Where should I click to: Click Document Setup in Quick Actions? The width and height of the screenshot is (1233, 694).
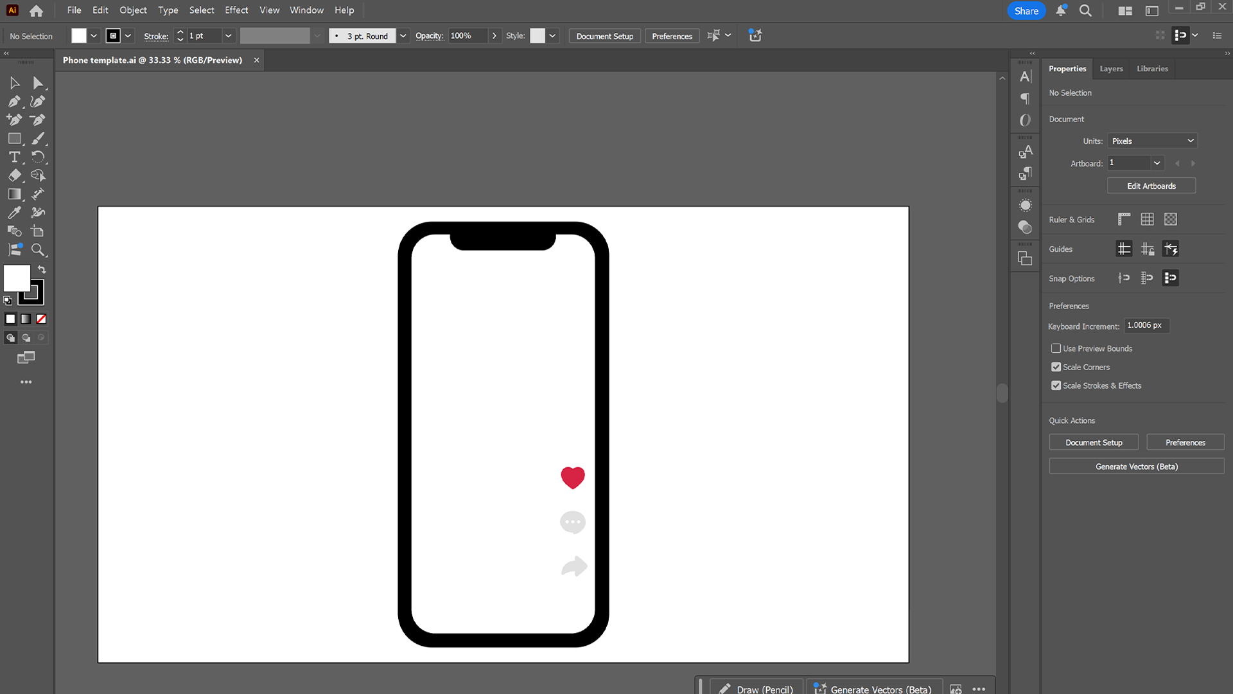point(1094,443)
